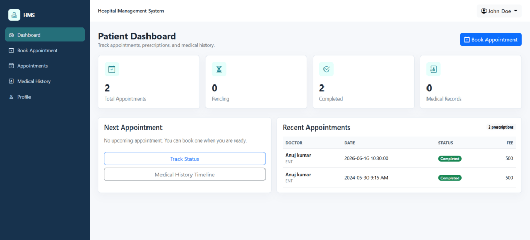Click the DOCTOR column header

[294, 143]
